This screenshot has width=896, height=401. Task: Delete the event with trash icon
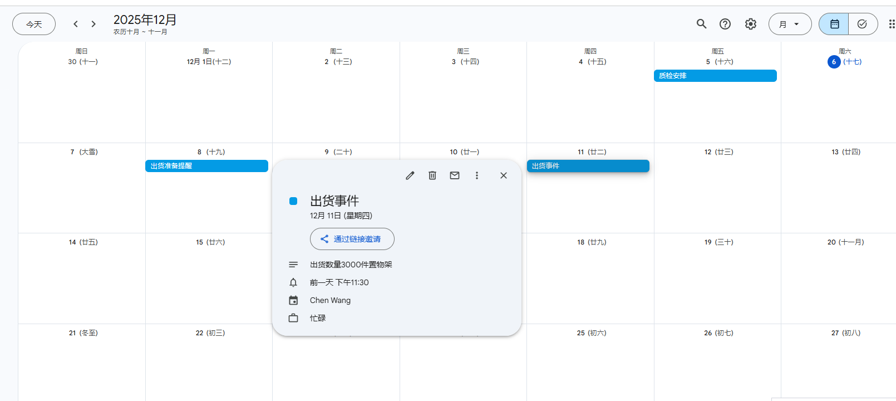[x=432, y=175]
